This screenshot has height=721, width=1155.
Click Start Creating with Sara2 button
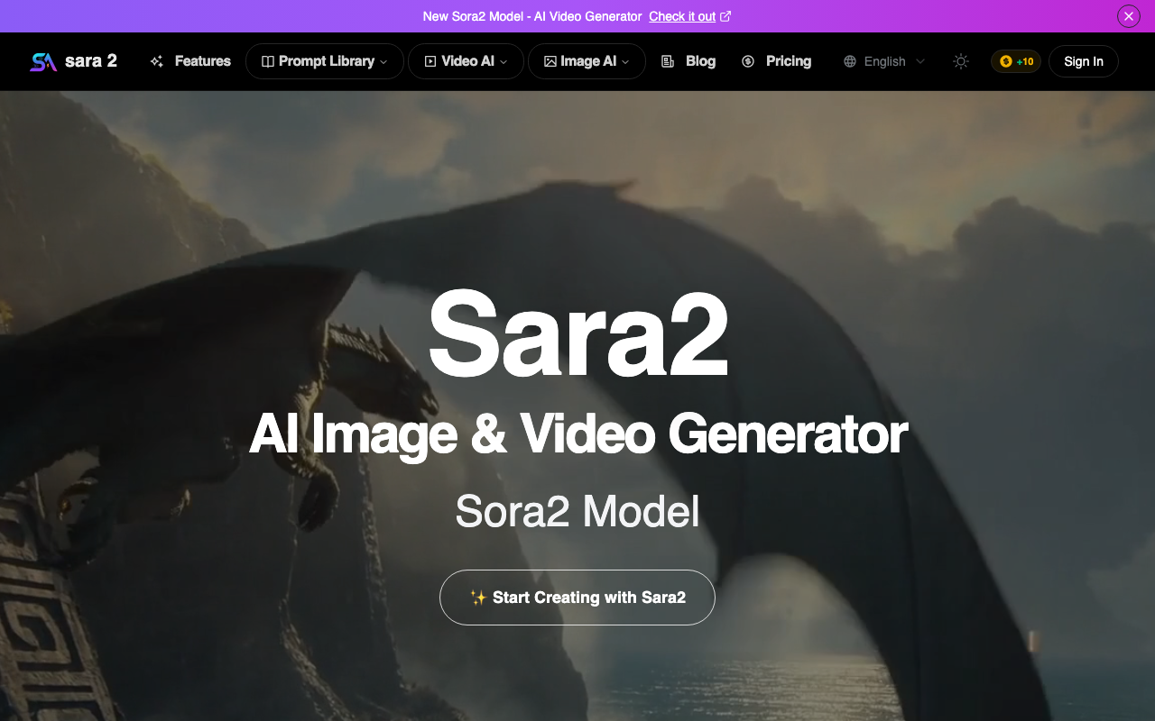(577, 598)
